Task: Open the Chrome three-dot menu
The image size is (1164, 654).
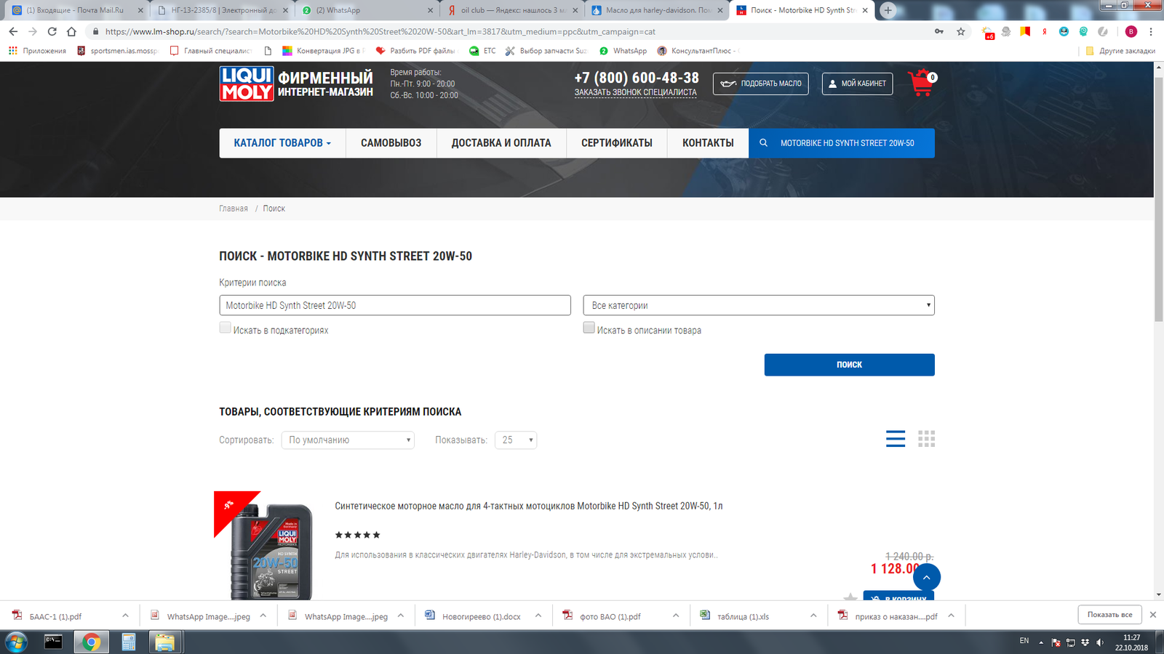Action: tap(1151, 31)
